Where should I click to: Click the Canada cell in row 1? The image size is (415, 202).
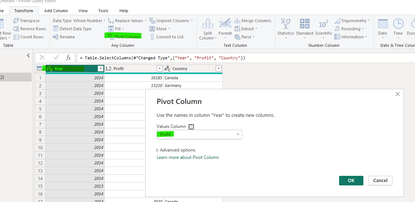point(193,78)
